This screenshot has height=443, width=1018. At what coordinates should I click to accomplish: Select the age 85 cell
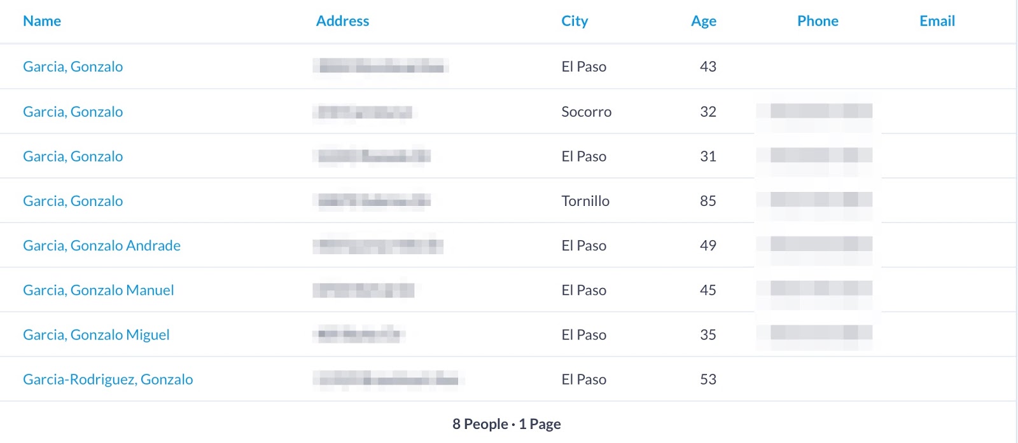[x=708, y=201]
